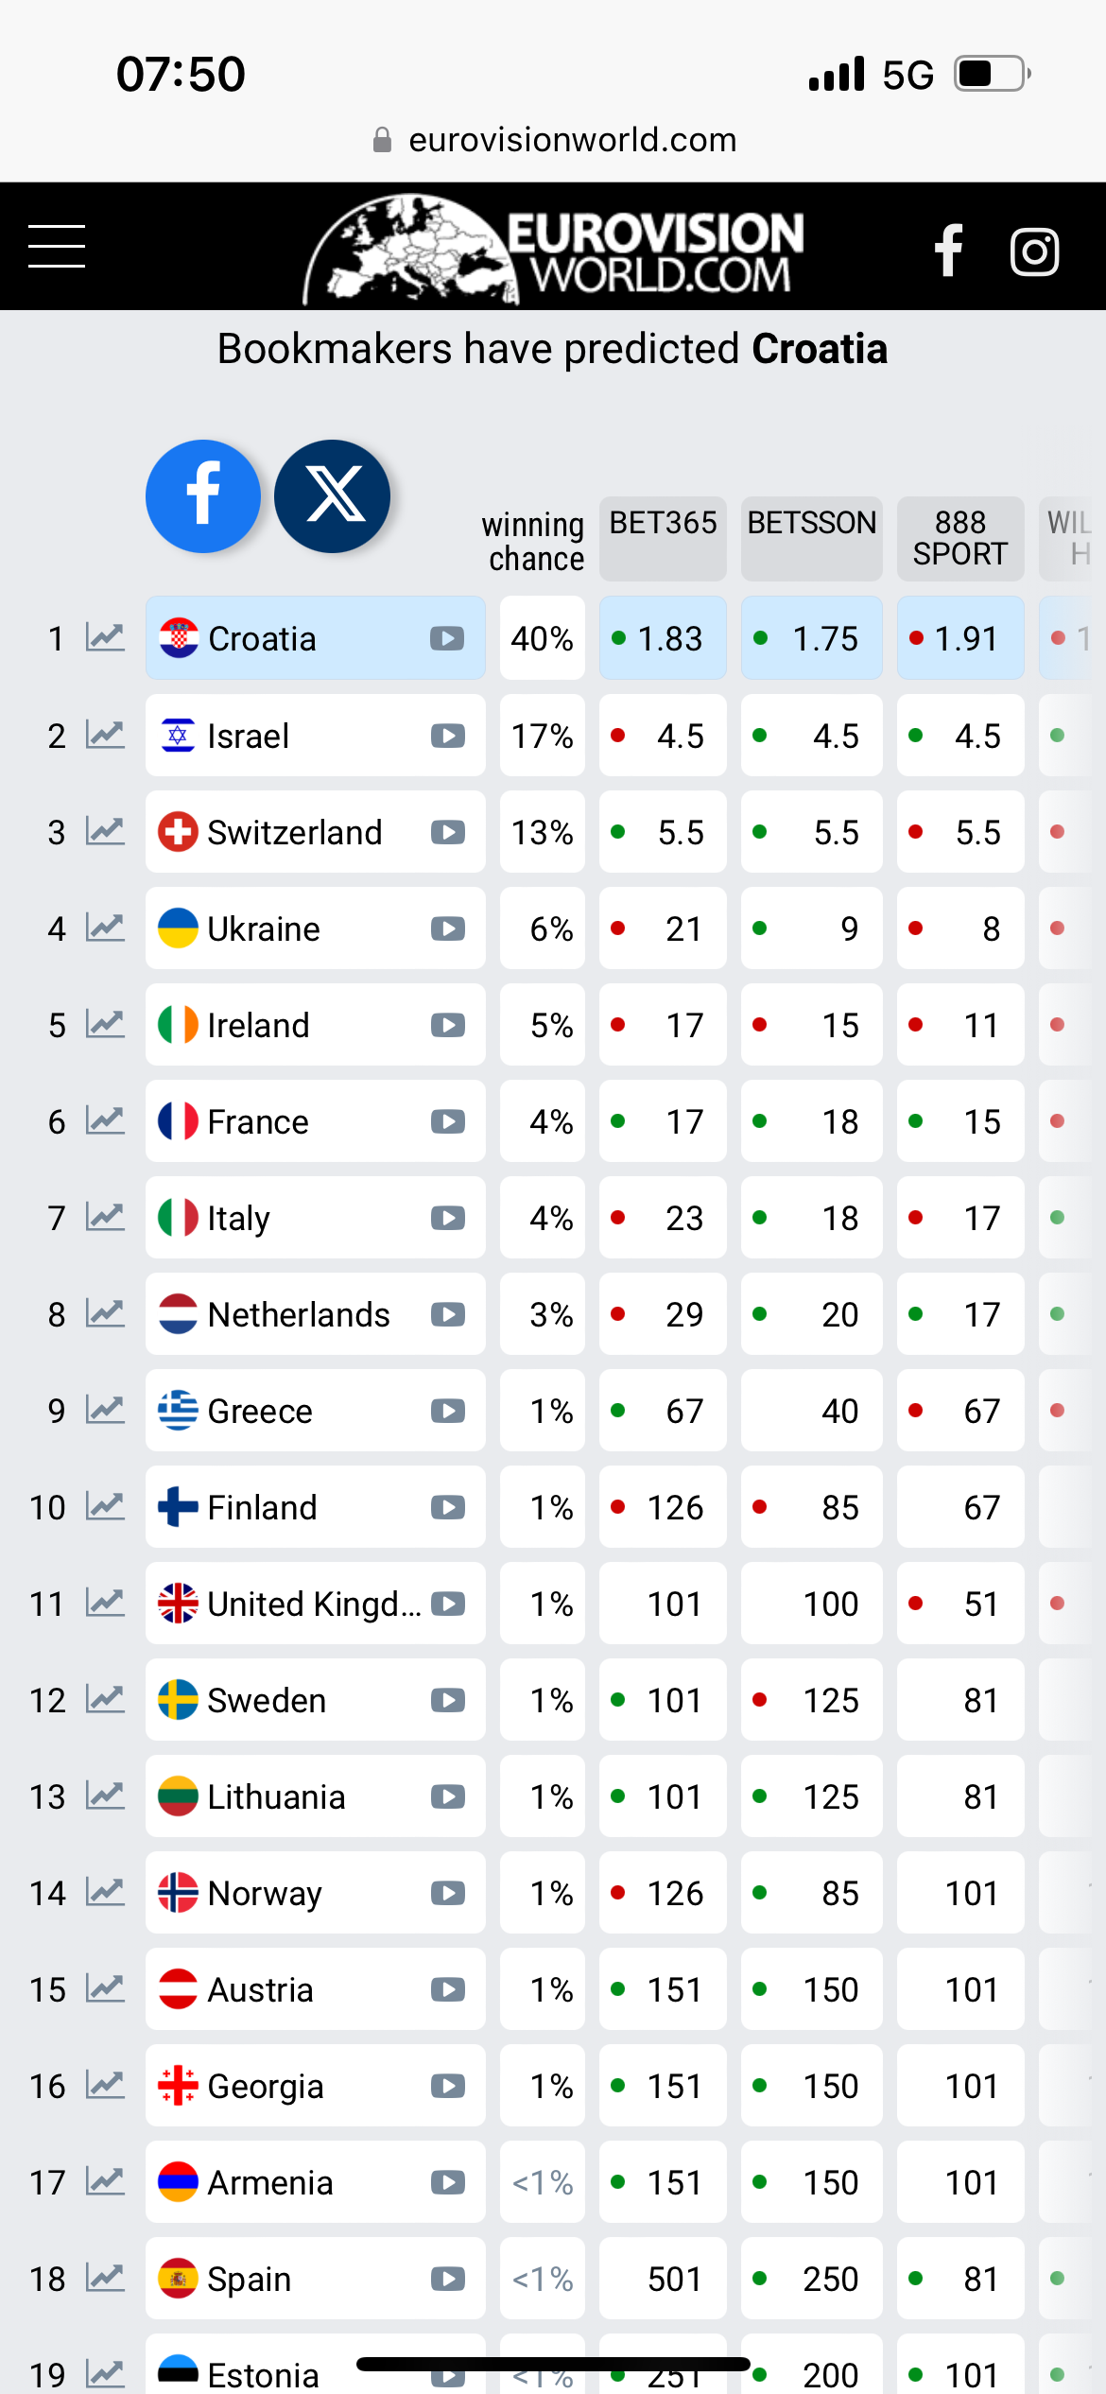This screenshot has width=1106, height=2394.
Task: View Ukraine odds history graph icon
Action: click(x=105, y=928)
